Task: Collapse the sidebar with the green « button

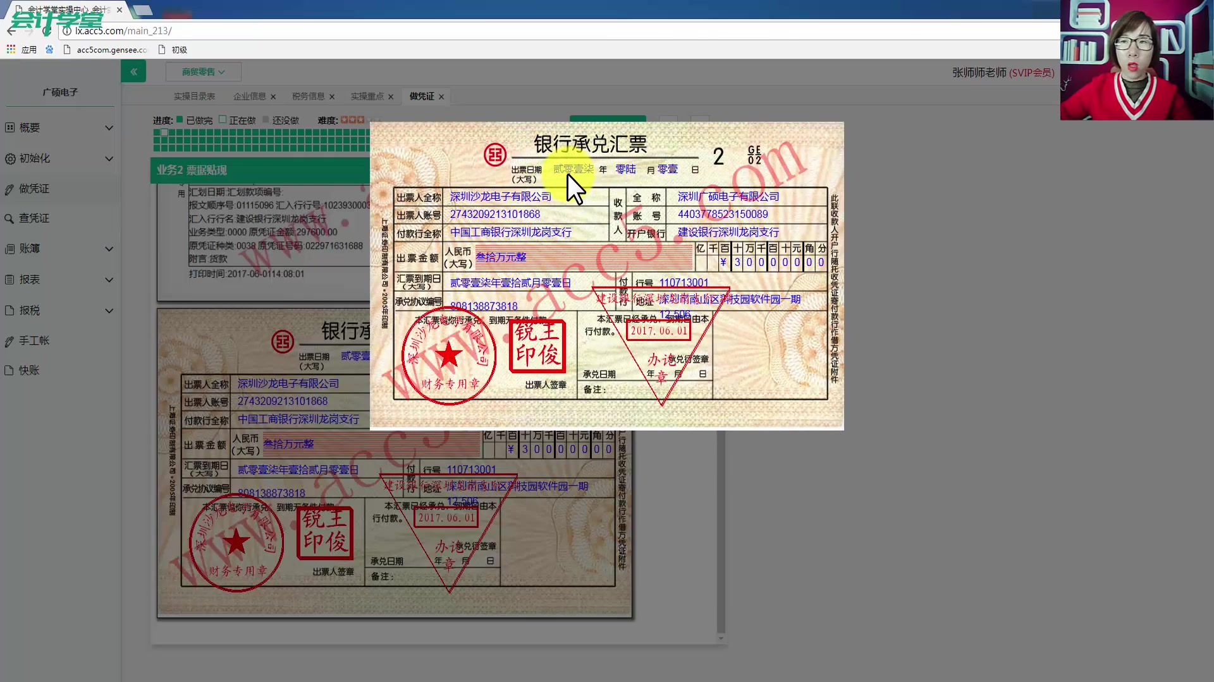Action: pyautogui.click(x=133, y=71)
